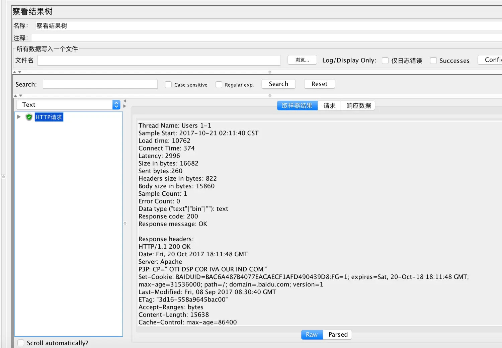Toggle the 仅日志错误 checkbox
Screen dimensions: 502x348
[385, 61]
